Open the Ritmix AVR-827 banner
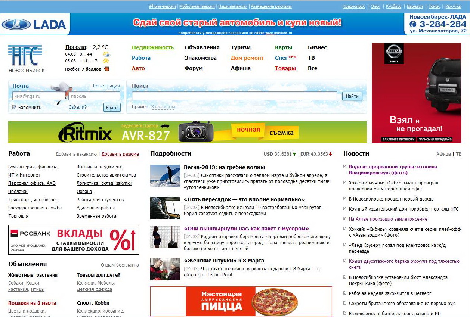The image size is (470, 317). (x=187, y=132)
